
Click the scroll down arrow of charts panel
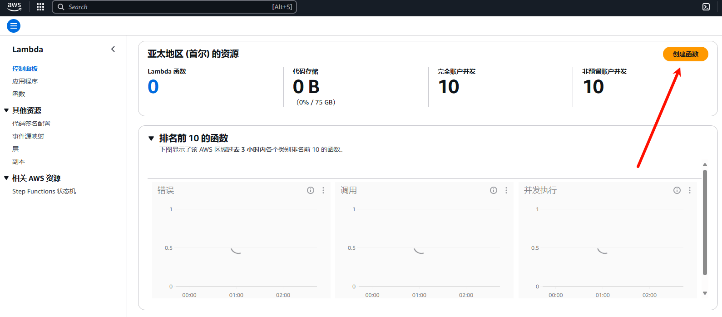[x=705, y=293]
